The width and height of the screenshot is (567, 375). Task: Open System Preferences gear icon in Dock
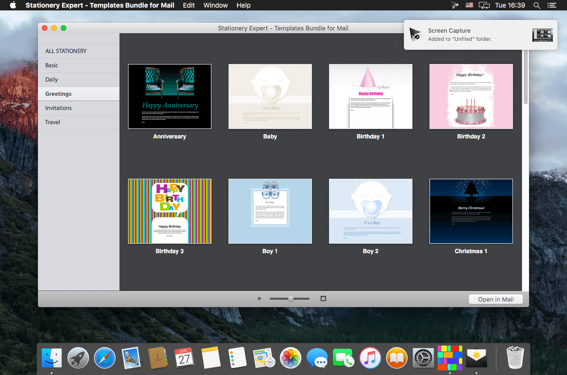click(x=423, y=358)
